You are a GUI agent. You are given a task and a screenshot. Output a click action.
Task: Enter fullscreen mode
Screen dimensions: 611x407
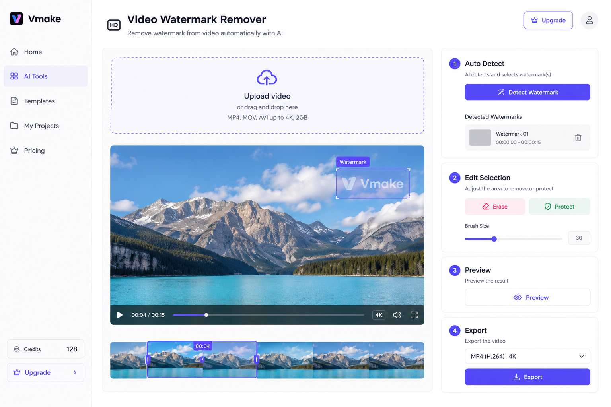[x=414, y=315]
